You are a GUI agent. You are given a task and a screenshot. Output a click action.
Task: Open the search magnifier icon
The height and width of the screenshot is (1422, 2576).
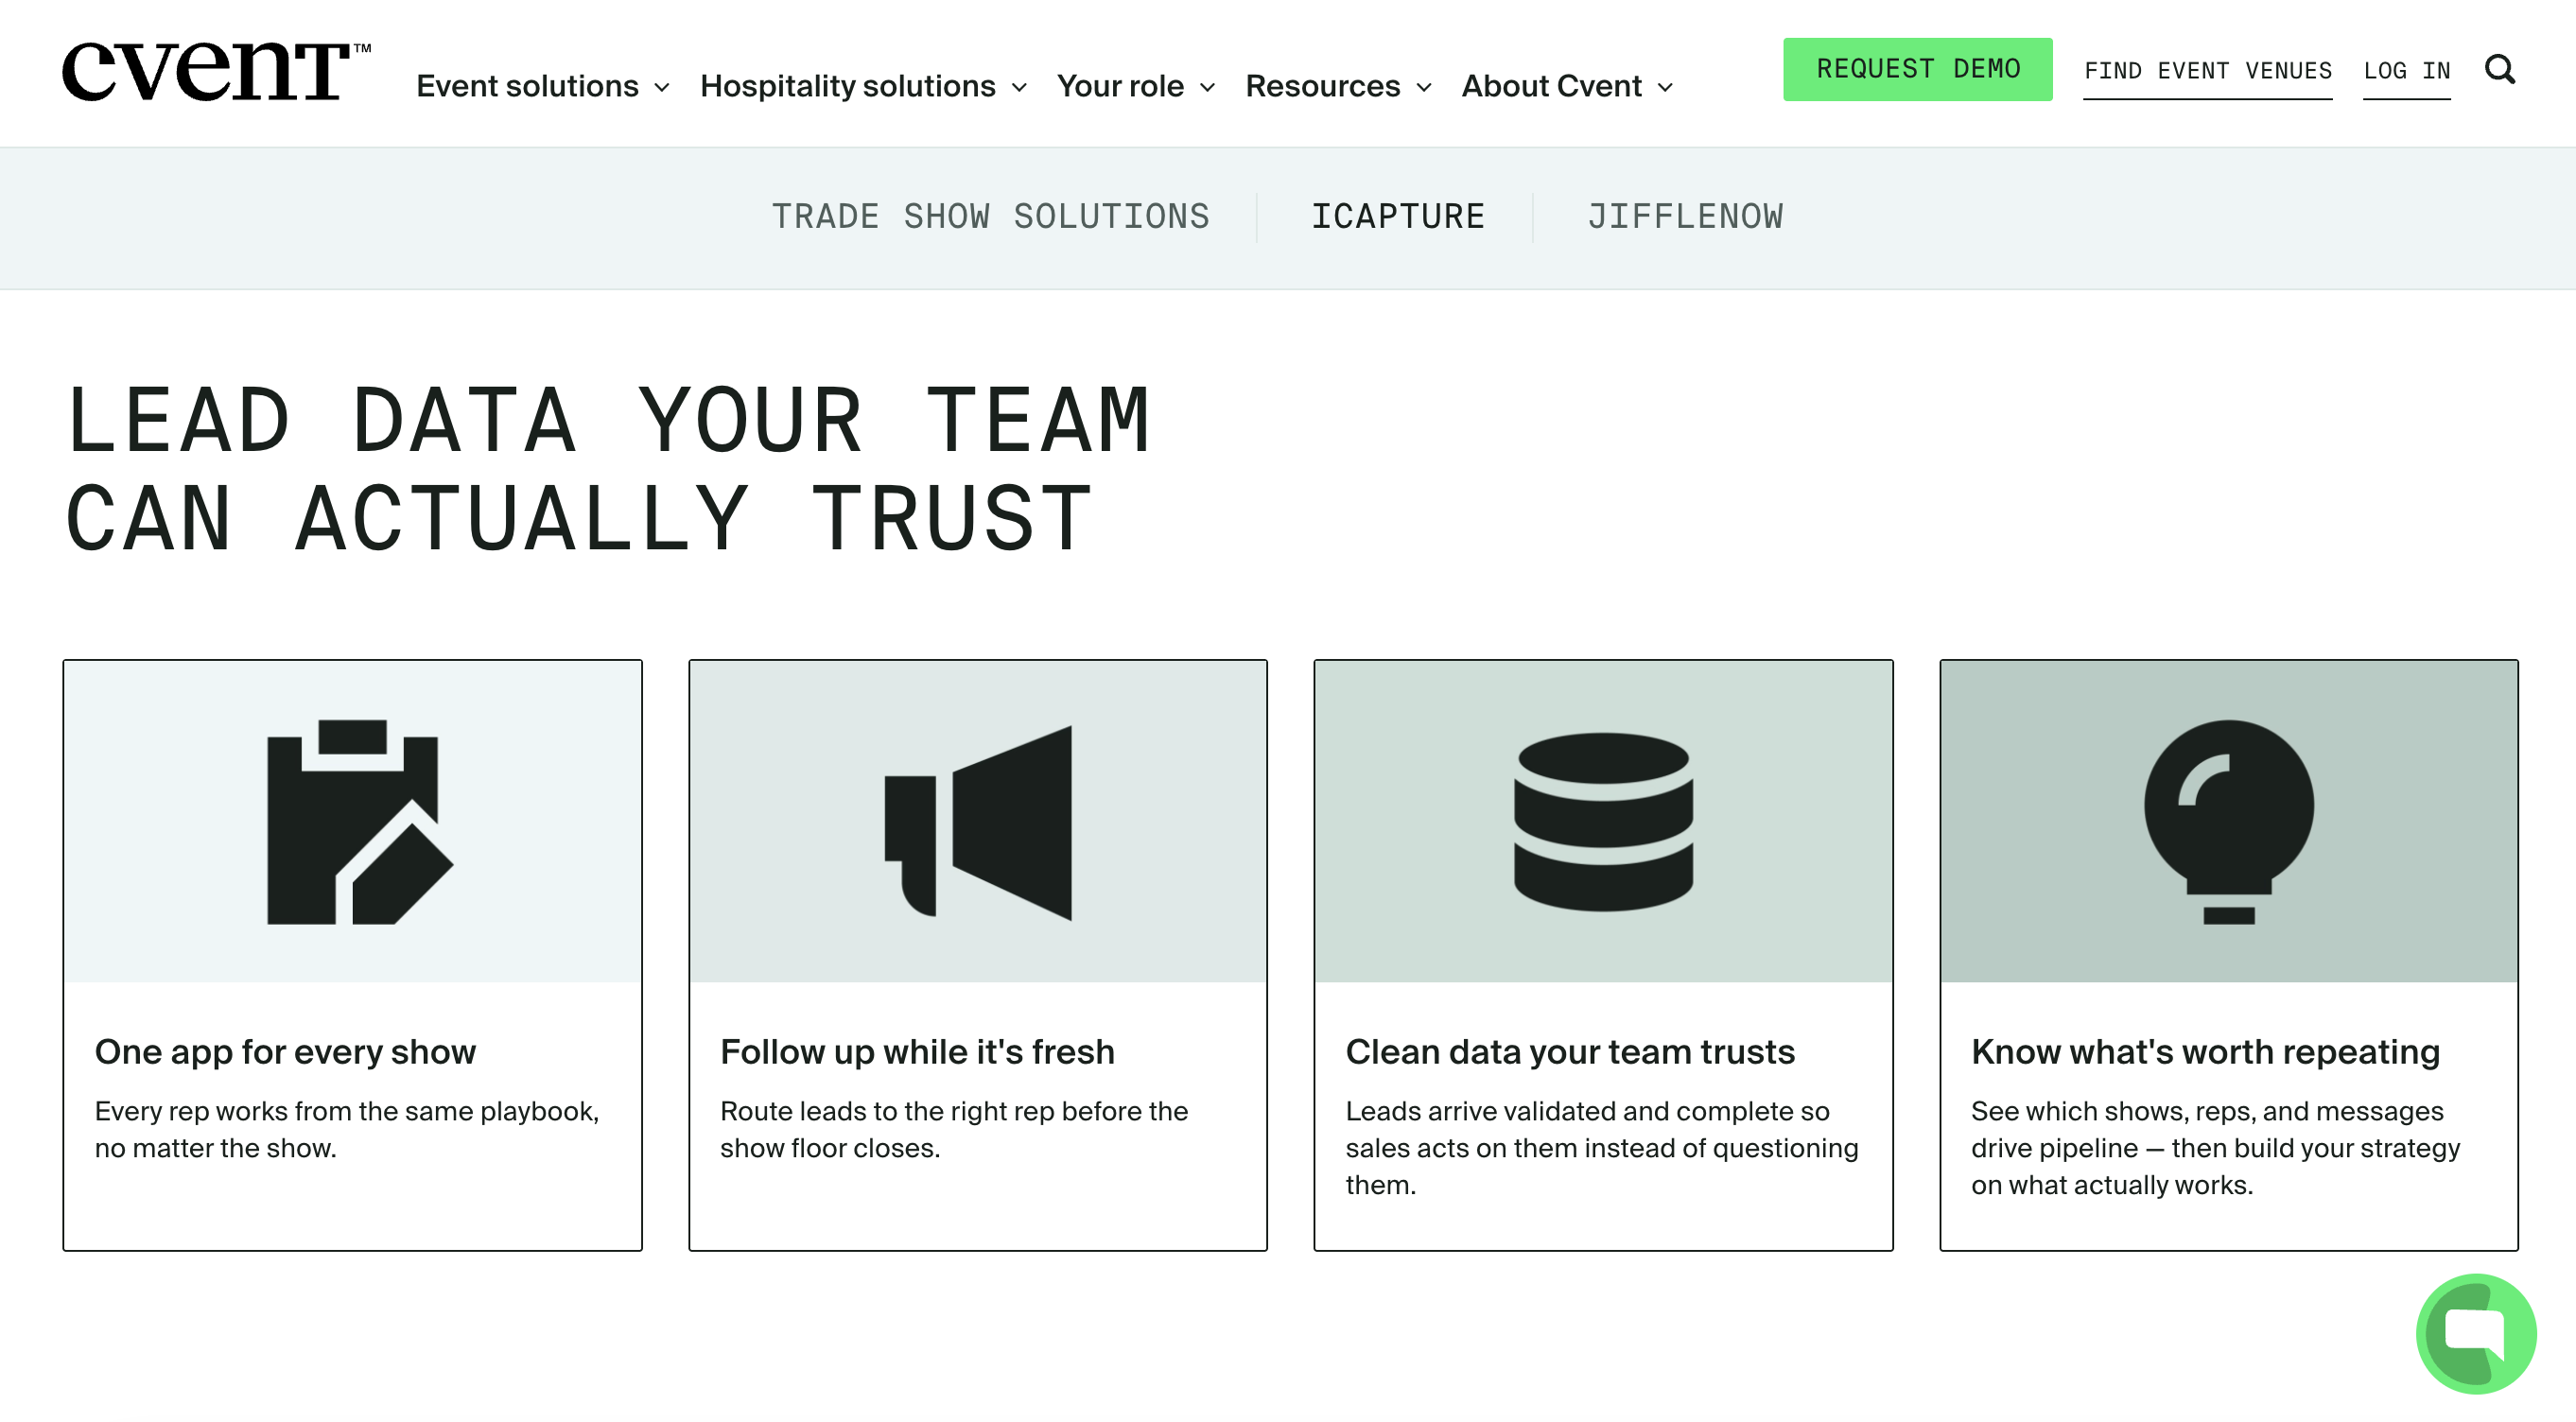(x=2499, y=69)
